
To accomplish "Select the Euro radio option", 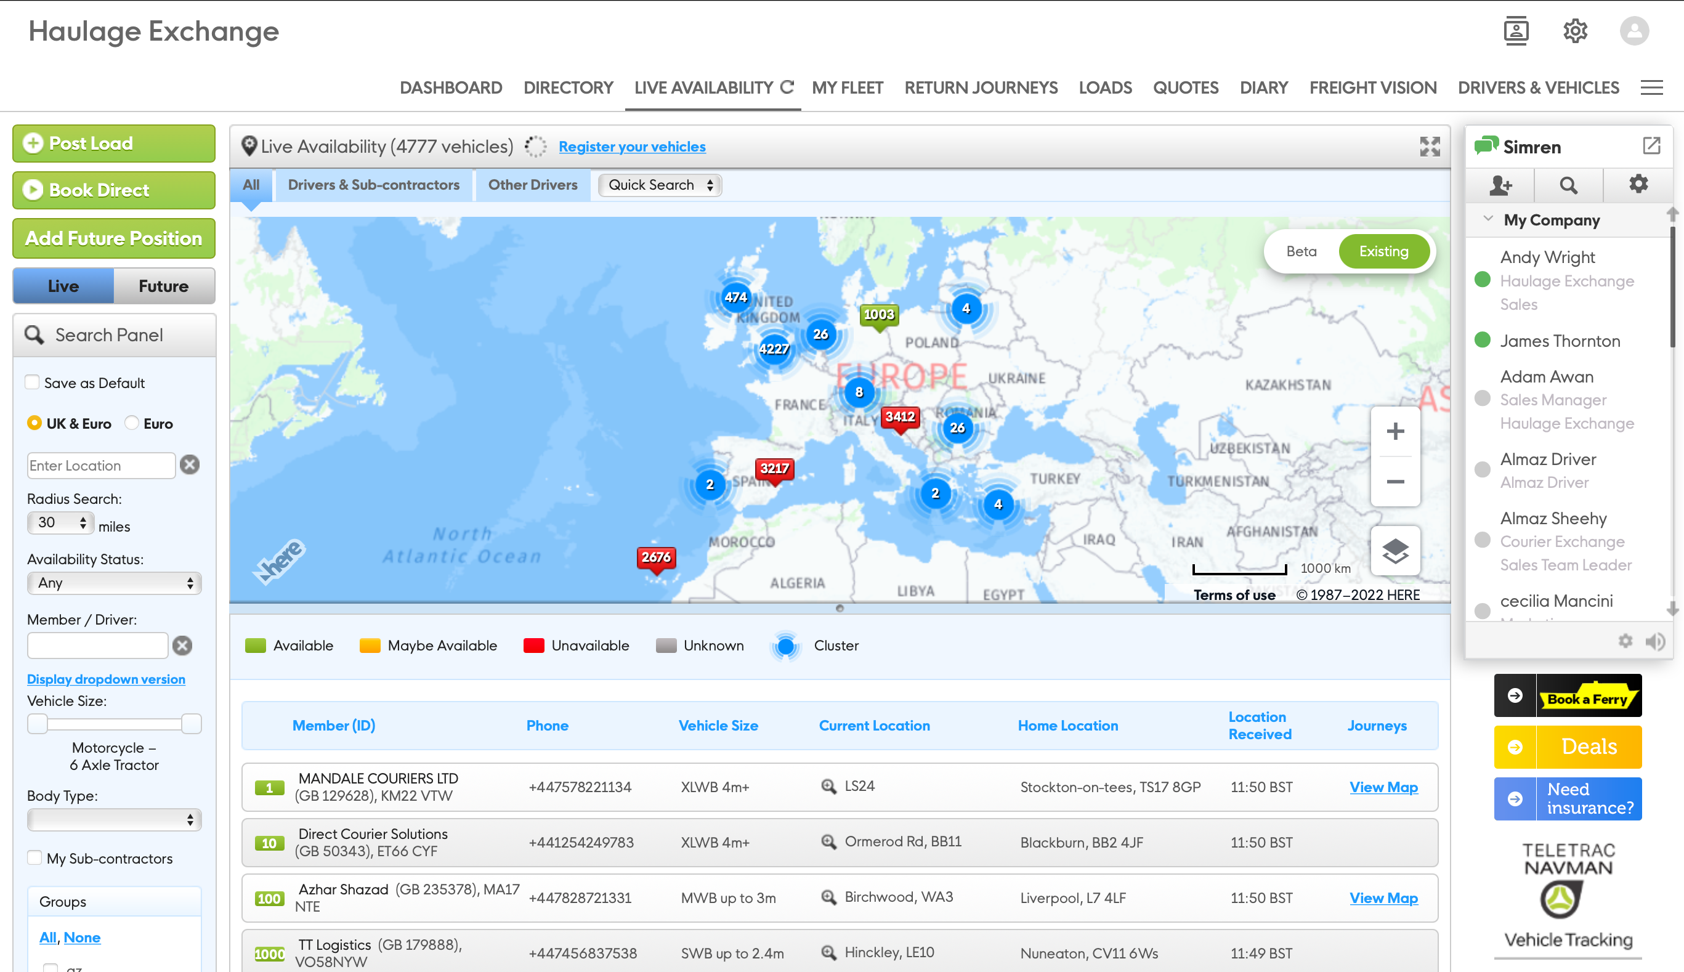I will 131,423.
